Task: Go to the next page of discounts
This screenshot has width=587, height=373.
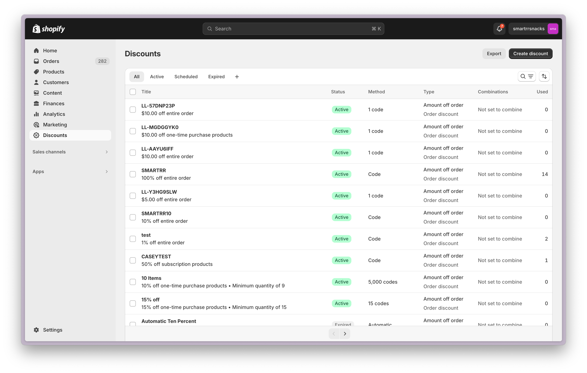Action: [345, 334]
